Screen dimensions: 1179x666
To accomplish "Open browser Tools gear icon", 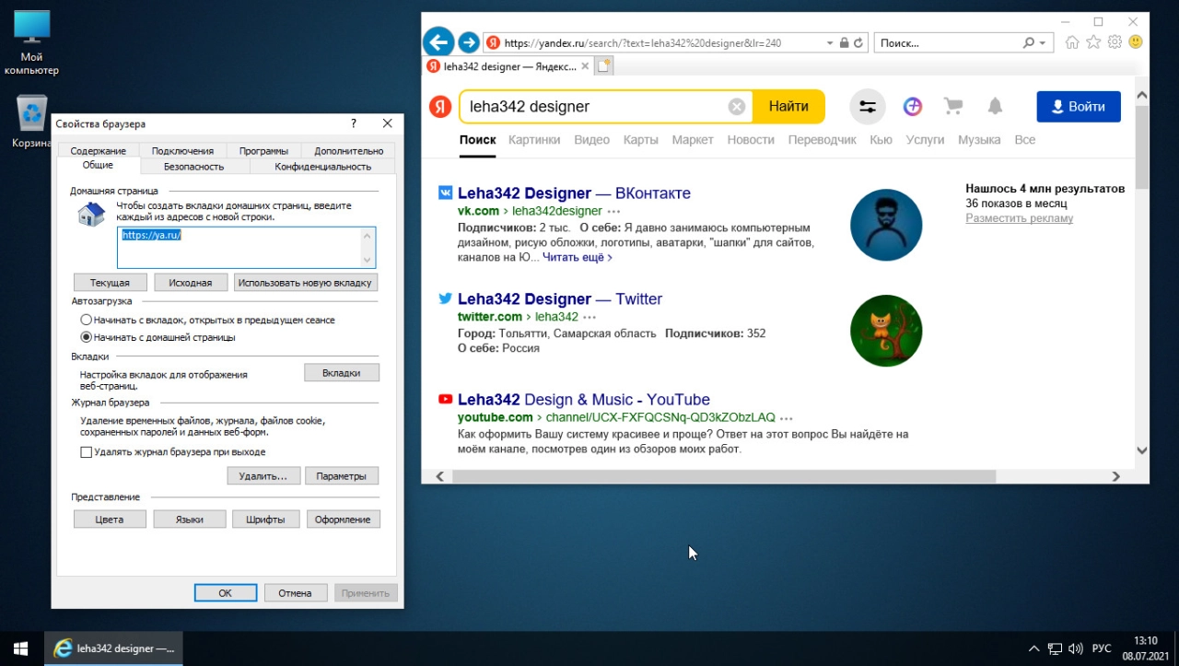I will pyautogui.click(x=1115, y=42).
